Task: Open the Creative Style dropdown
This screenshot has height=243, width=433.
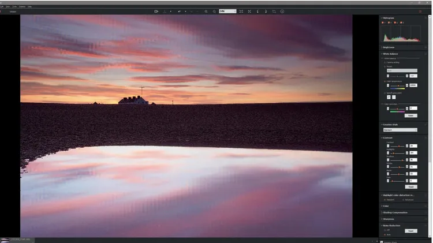Action: 401,130
